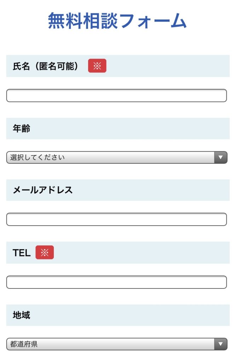Select the 選択してください placeholder text

[x=38, y=157]
